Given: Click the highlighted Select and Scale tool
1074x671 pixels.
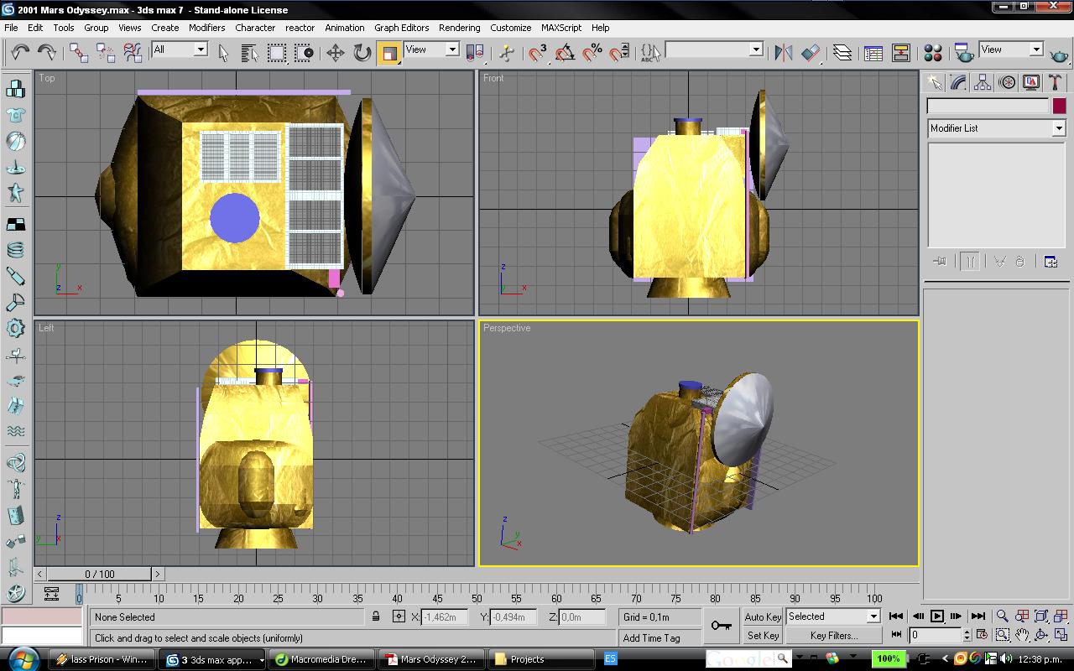Looking at the screenshot, I should pyautogui.click(x=389, y=53).
